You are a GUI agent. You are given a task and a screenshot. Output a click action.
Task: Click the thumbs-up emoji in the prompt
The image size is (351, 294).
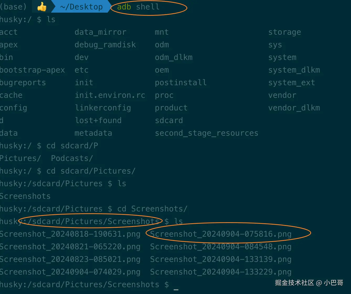tap(42, 7)
